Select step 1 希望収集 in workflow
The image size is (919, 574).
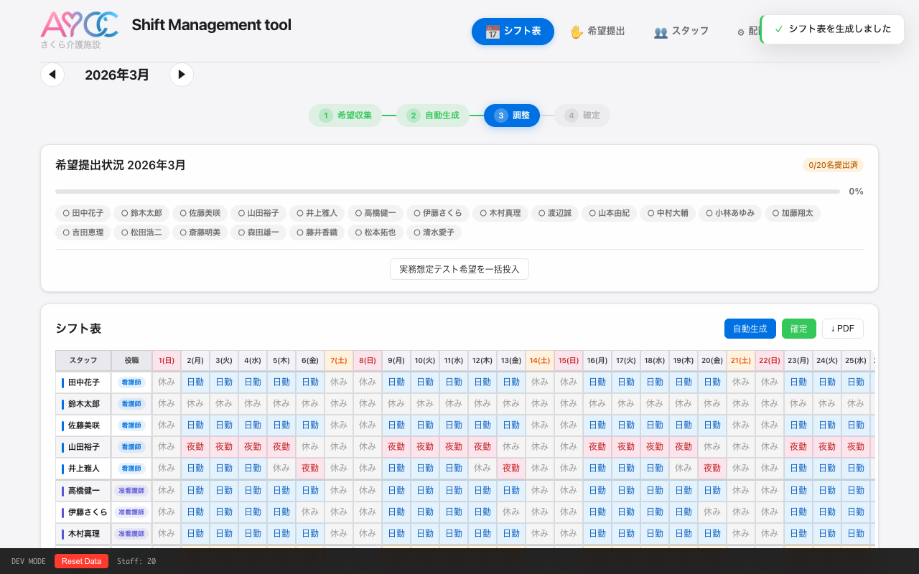346,116
